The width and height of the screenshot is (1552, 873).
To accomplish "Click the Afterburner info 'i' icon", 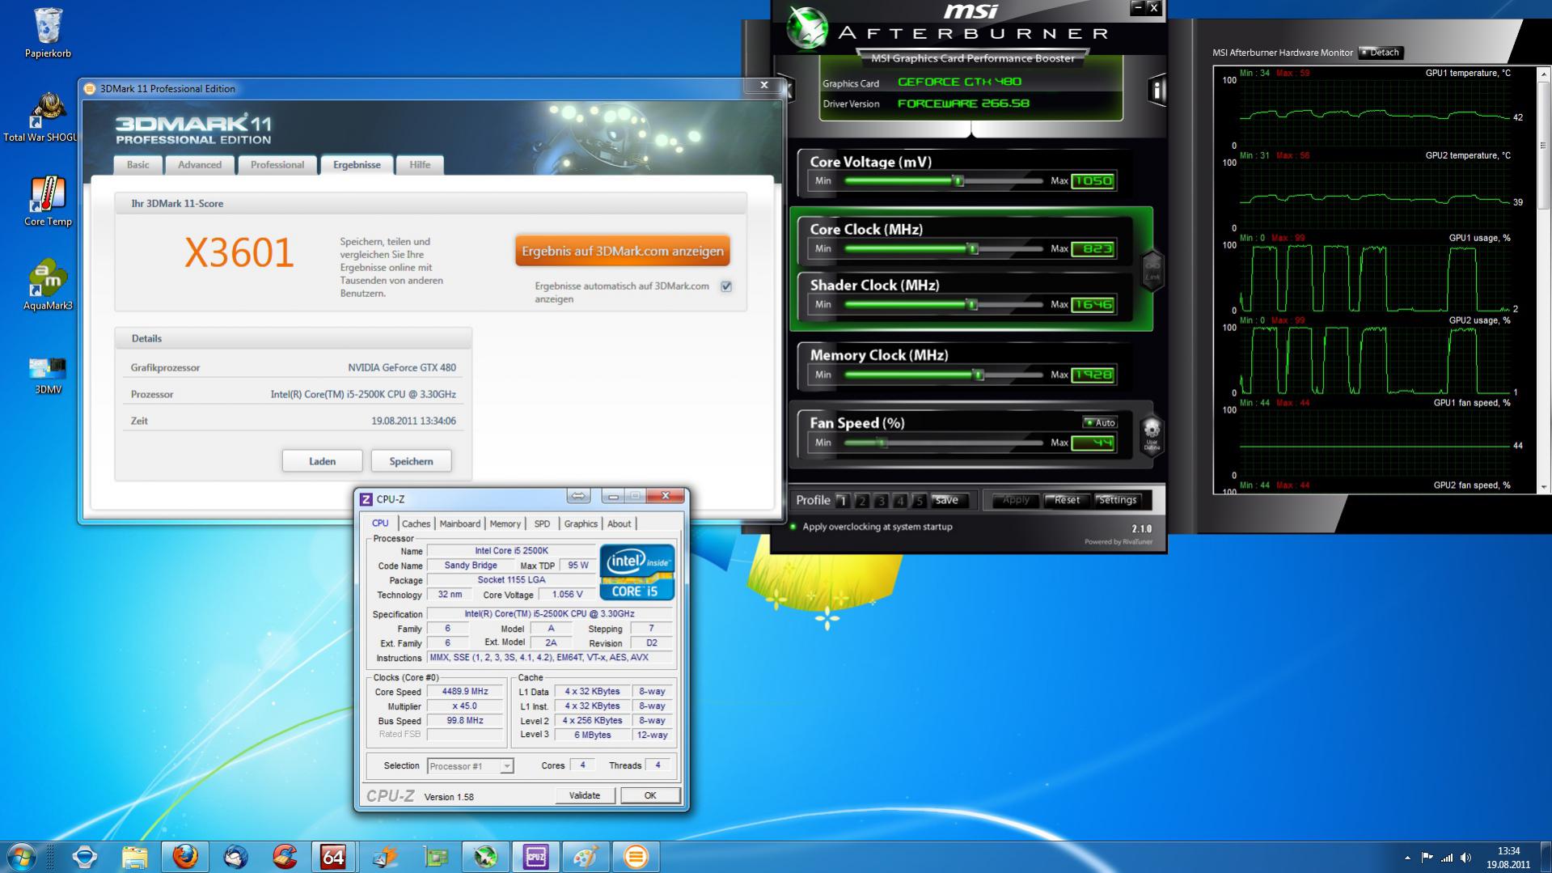I will point(1157,90).
